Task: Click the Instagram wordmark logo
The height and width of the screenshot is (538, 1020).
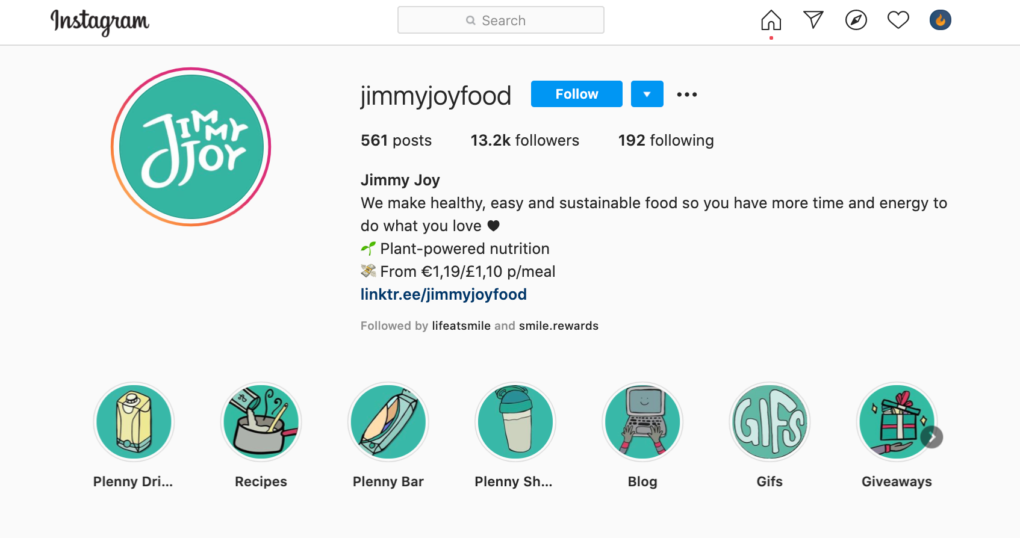Action: click(99, 22)
